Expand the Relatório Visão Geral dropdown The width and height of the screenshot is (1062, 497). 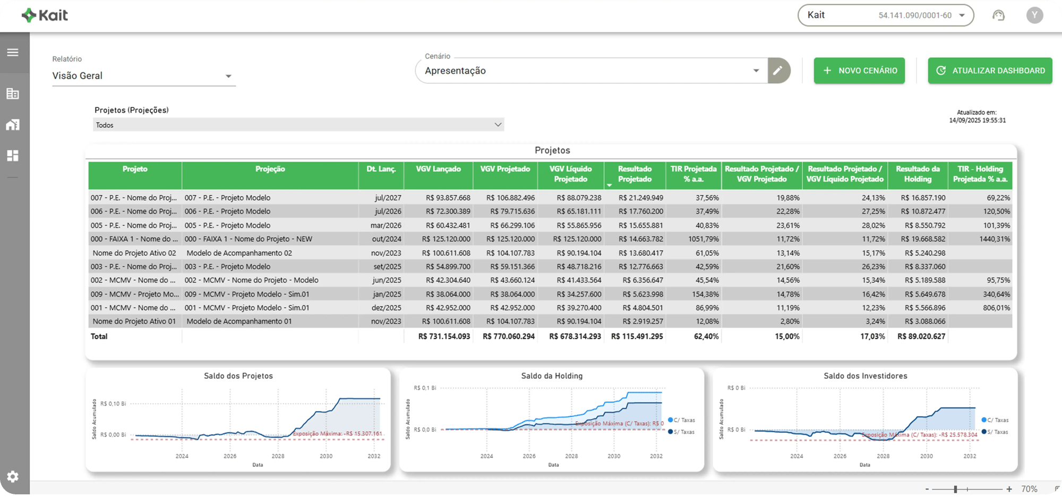coord(143,76)
